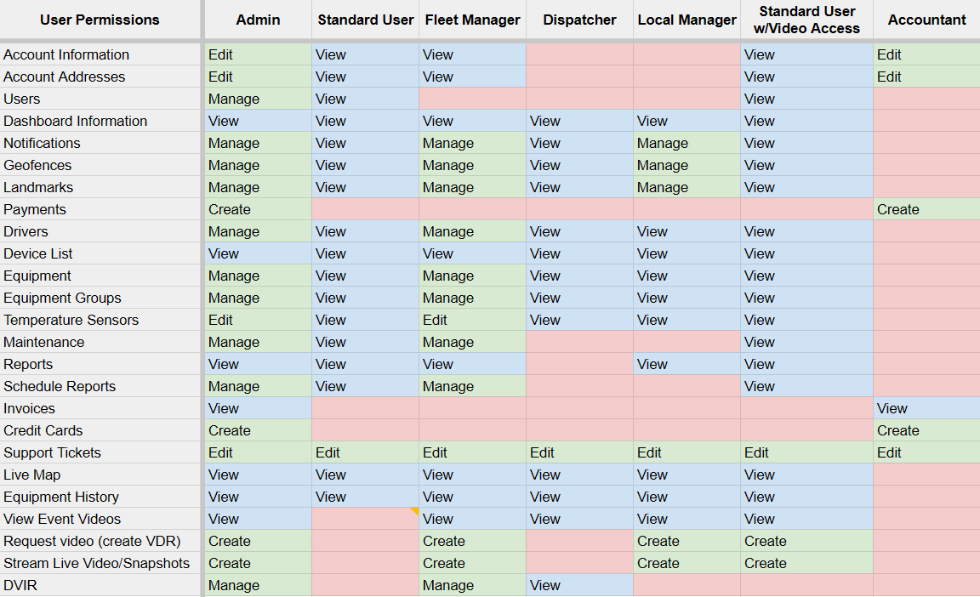Select the Device List row label
The width and height of the screenshot is (980, 597).
[x=100, y=253]
